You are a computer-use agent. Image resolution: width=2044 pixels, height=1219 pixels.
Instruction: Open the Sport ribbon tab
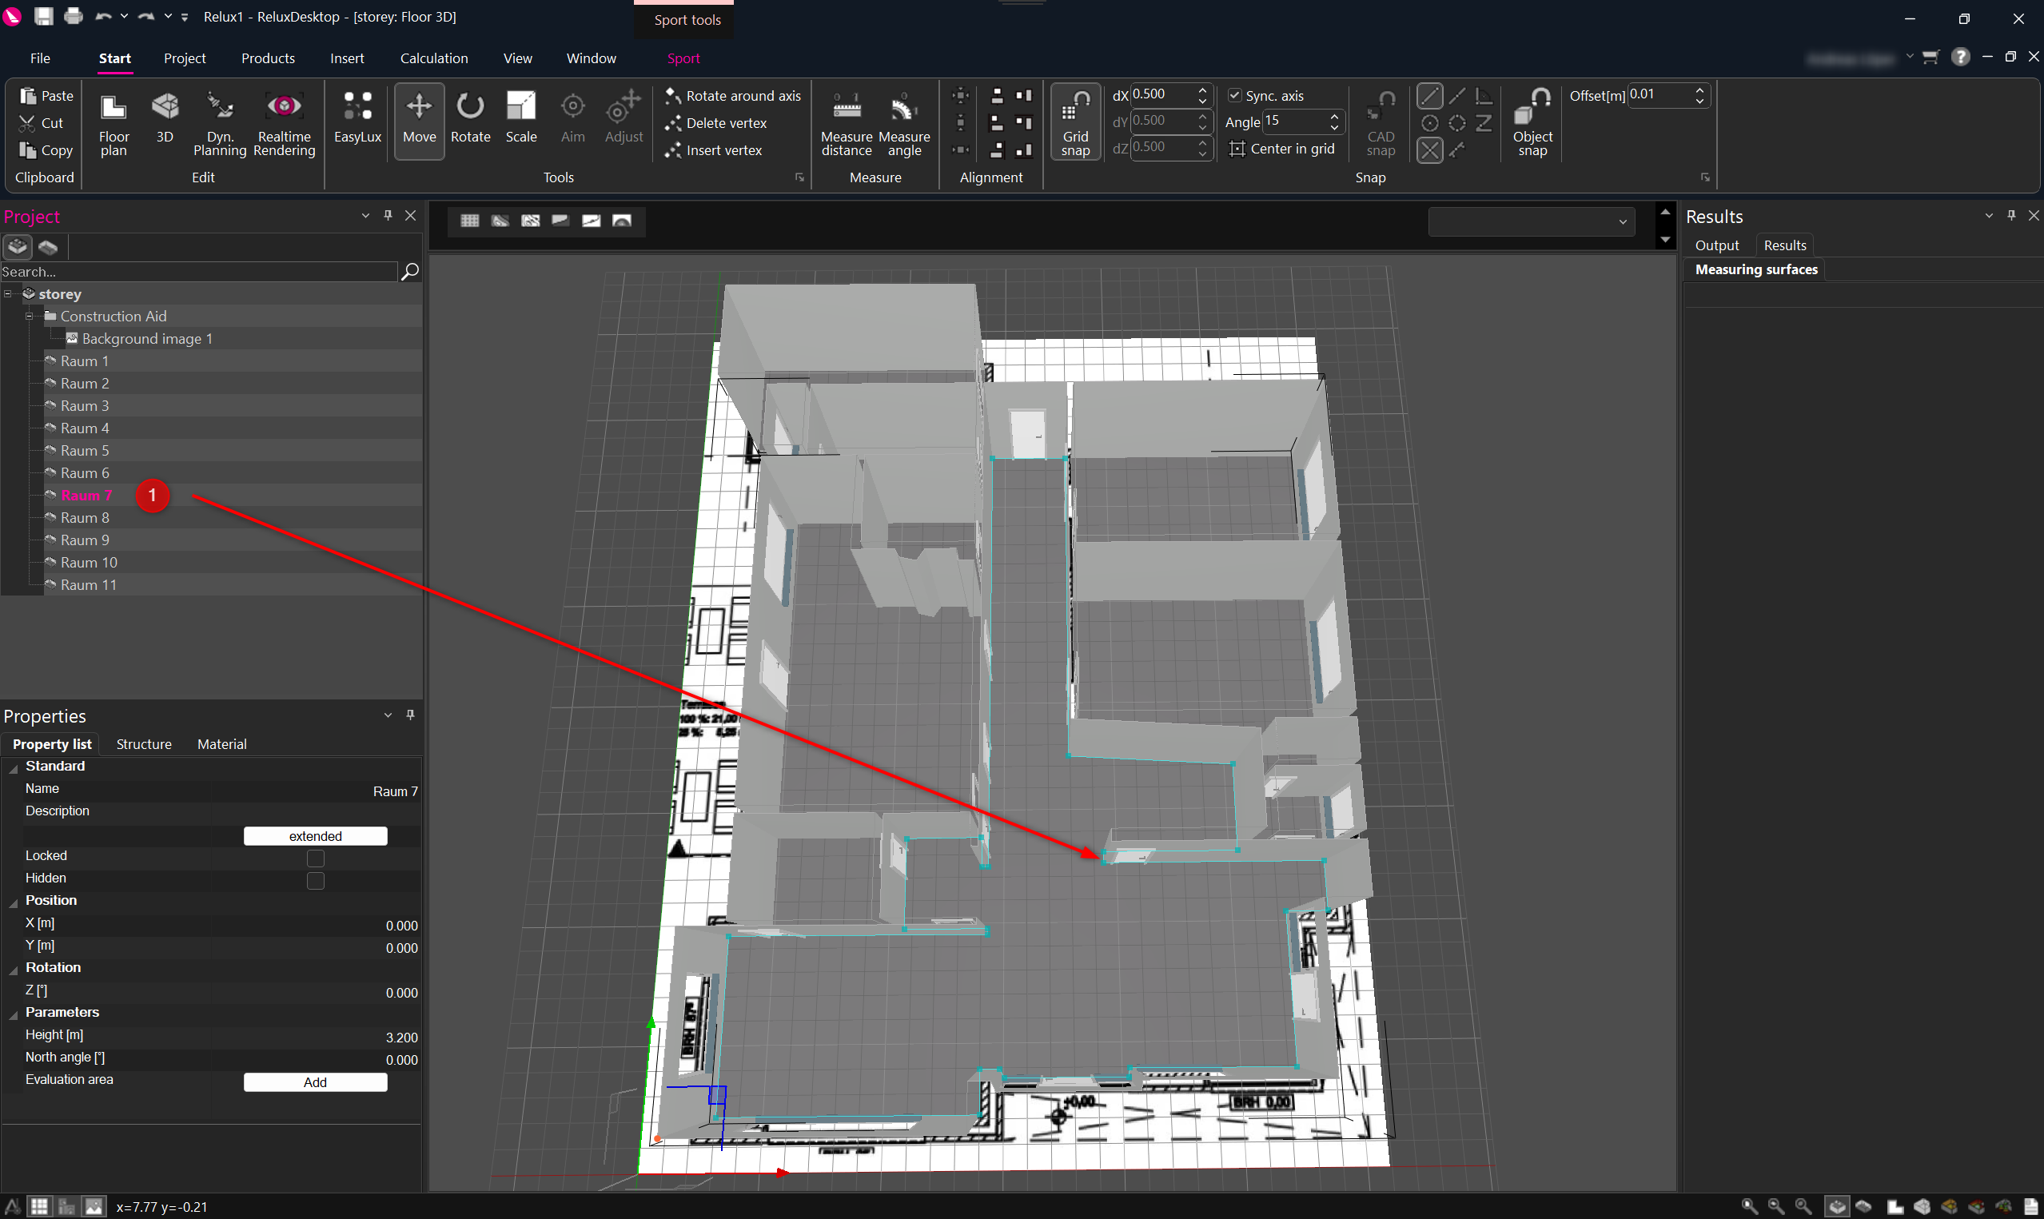(683, 58)
